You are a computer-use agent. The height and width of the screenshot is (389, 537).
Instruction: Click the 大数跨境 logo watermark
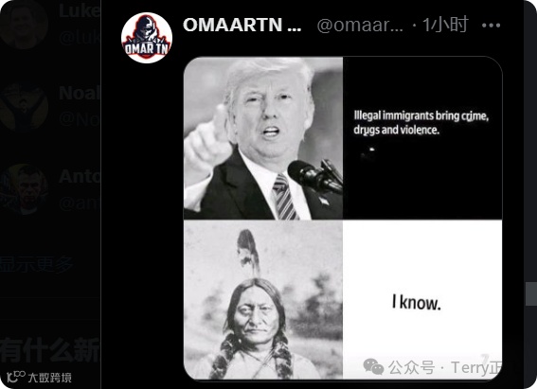pyautogui.click(x=40, y=377)
